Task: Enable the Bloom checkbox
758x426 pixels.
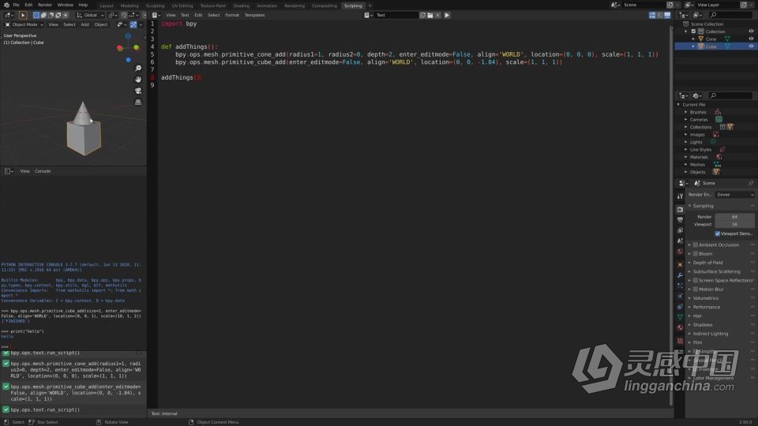Action: click(x=695, y=253)
